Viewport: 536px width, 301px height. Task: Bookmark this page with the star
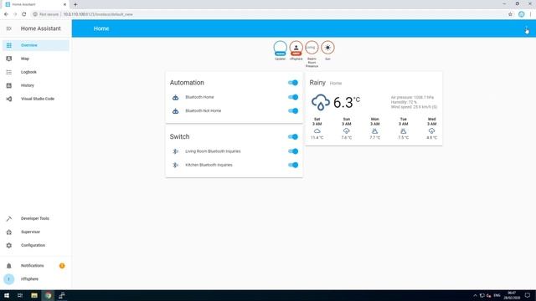(x=510, y=14)
